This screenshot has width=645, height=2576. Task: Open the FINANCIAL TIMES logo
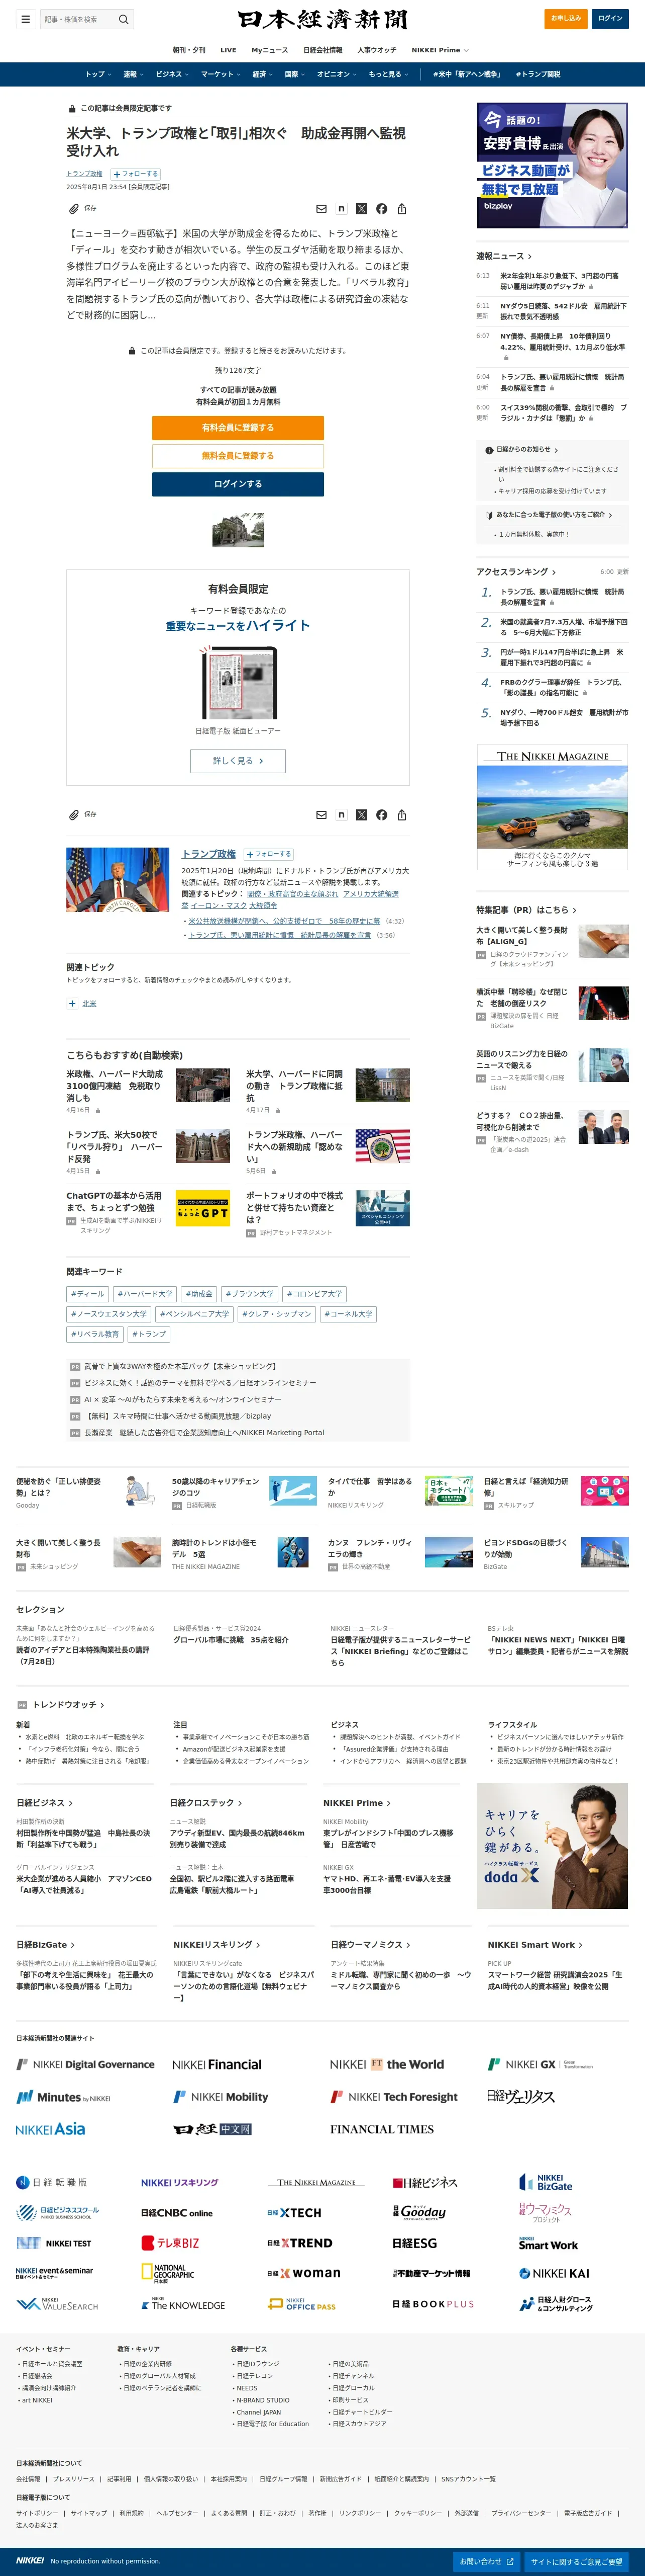381,2129
